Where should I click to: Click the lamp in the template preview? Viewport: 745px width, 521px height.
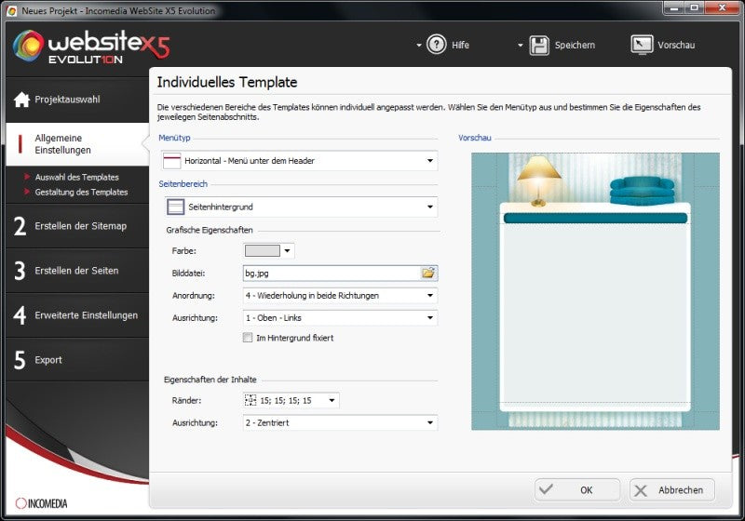click(539, 180)
